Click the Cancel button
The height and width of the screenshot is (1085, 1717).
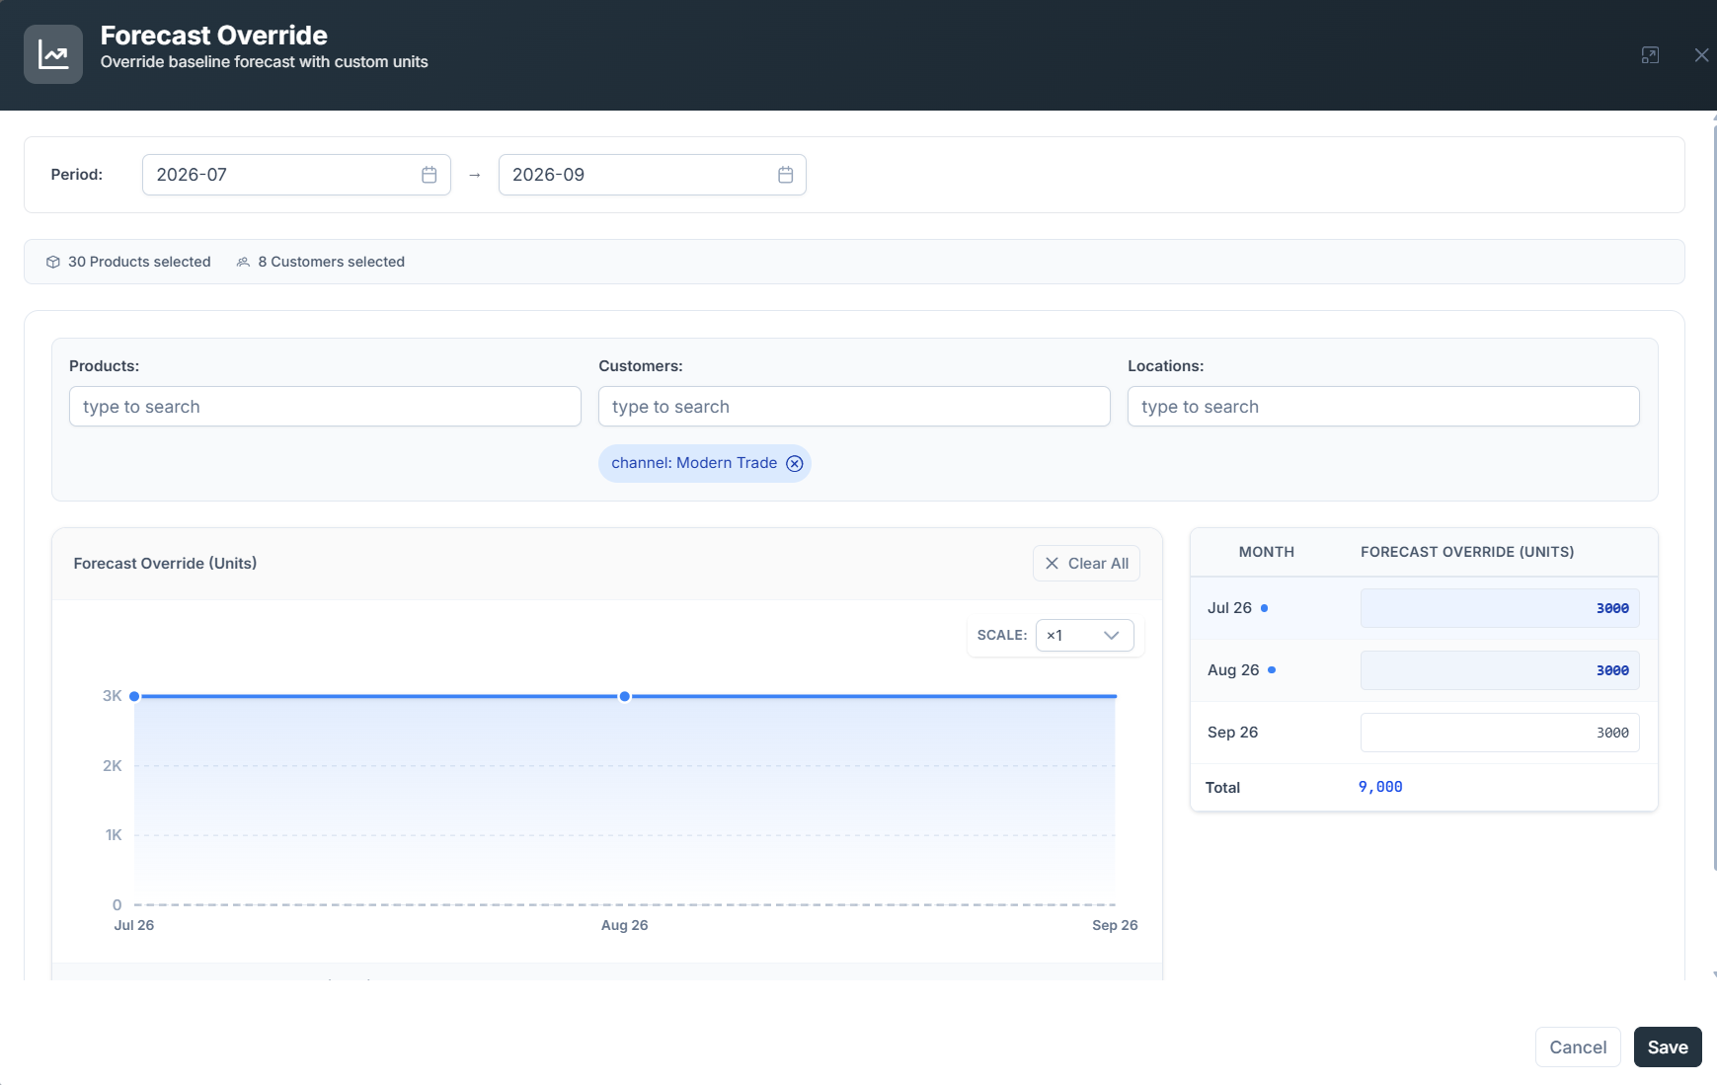tap(1578, 1047)
